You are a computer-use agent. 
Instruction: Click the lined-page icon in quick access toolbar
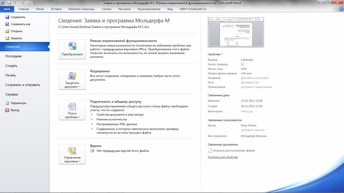[28, 3]
